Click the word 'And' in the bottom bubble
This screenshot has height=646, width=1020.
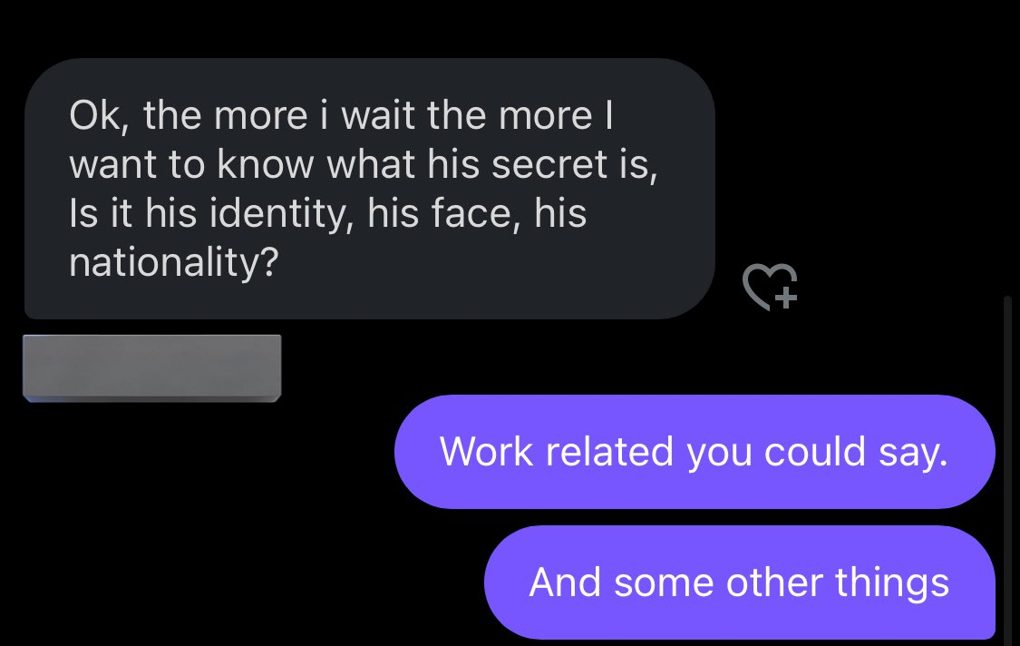[565, 582]
